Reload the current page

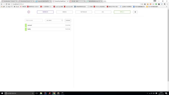[6, 4]
